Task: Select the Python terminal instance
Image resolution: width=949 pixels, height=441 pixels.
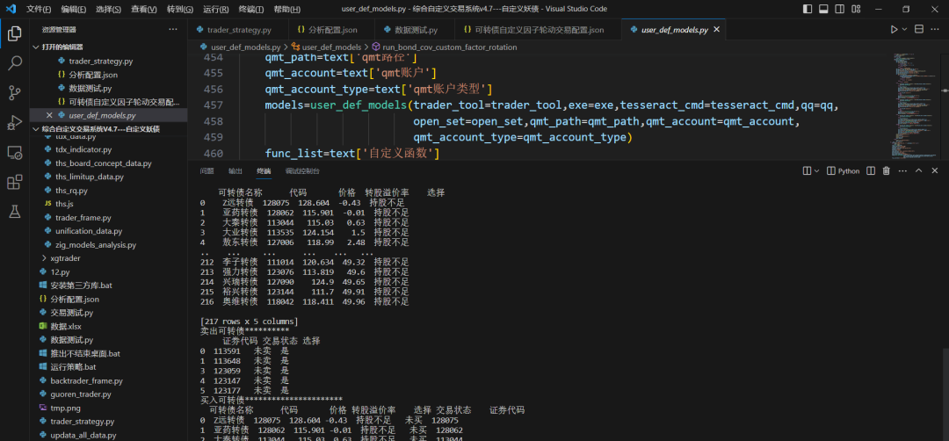Action: coord(843,171)
